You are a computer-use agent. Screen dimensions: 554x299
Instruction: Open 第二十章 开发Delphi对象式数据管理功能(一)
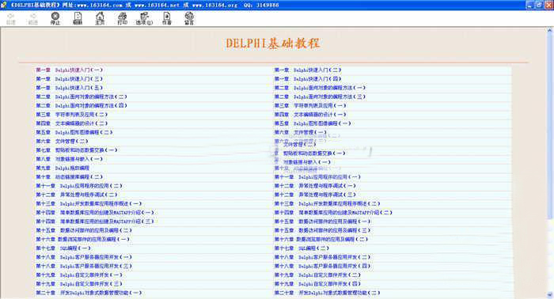point(89,293)
